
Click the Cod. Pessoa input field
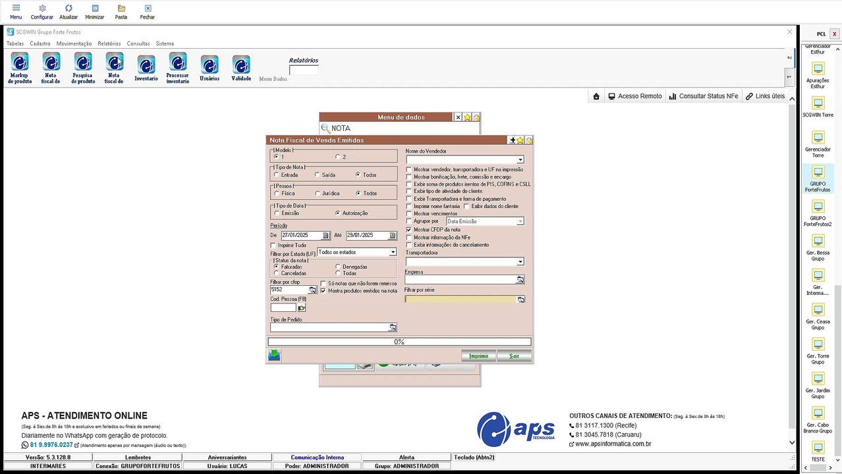[x=283, y=307]
